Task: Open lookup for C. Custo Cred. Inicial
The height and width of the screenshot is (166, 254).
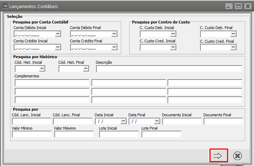Action: (173, 47)
